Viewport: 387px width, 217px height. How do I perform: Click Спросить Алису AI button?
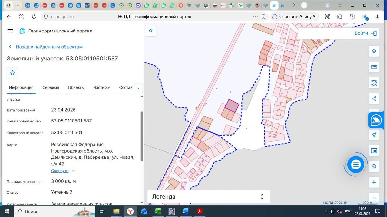click(x=294, y=17)
